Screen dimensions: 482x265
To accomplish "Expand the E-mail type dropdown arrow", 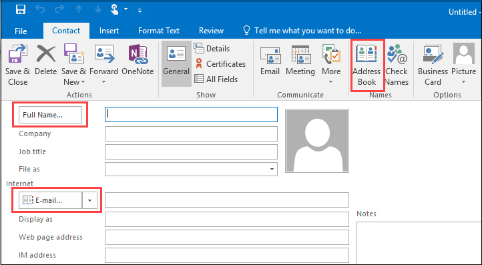I will (89, 200).
